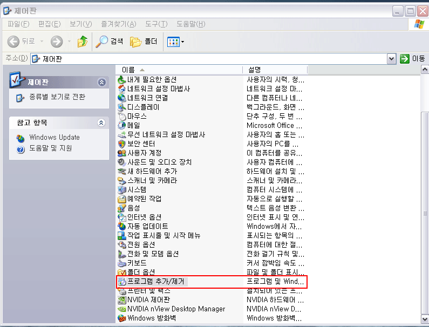
Task: Open the 예약된 작업 icon
Action: click(x=121, y=199)
